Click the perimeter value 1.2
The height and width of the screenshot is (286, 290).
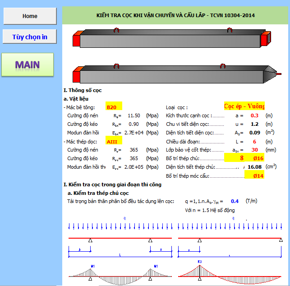coord(254,124)
